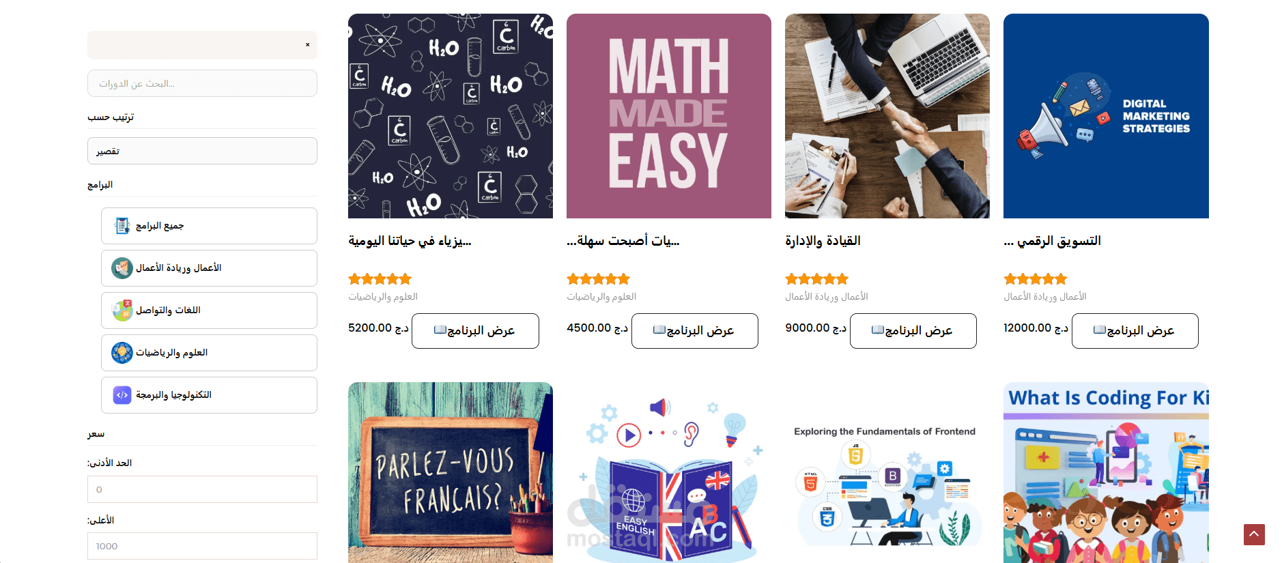Click the minimum price field
Viewport: 1282px width, 563px height.
pos(202,489)
